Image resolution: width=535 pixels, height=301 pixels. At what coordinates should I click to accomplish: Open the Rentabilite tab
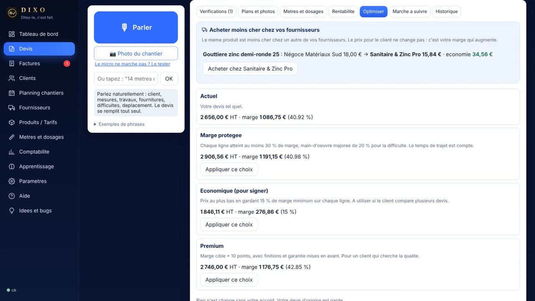[343, 12]
